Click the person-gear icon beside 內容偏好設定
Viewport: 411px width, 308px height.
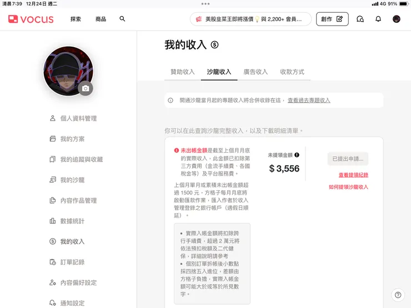pos(53,282)
